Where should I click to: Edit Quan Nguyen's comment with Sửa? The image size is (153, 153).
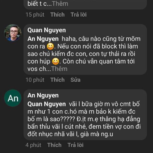coord(75,80)
